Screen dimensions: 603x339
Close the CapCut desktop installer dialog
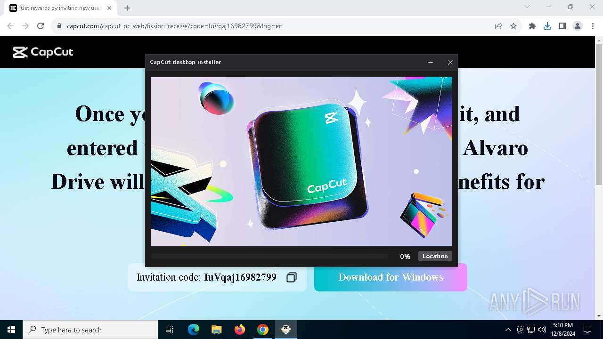(x=450, y=62)
